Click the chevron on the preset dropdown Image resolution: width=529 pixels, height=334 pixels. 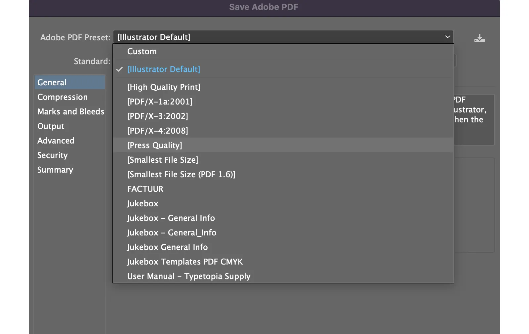tap(447, 37)
